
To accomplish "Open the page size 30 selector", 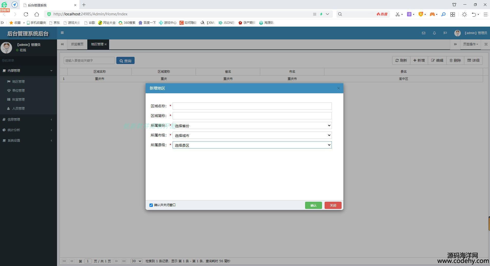I will click(136, 261).
